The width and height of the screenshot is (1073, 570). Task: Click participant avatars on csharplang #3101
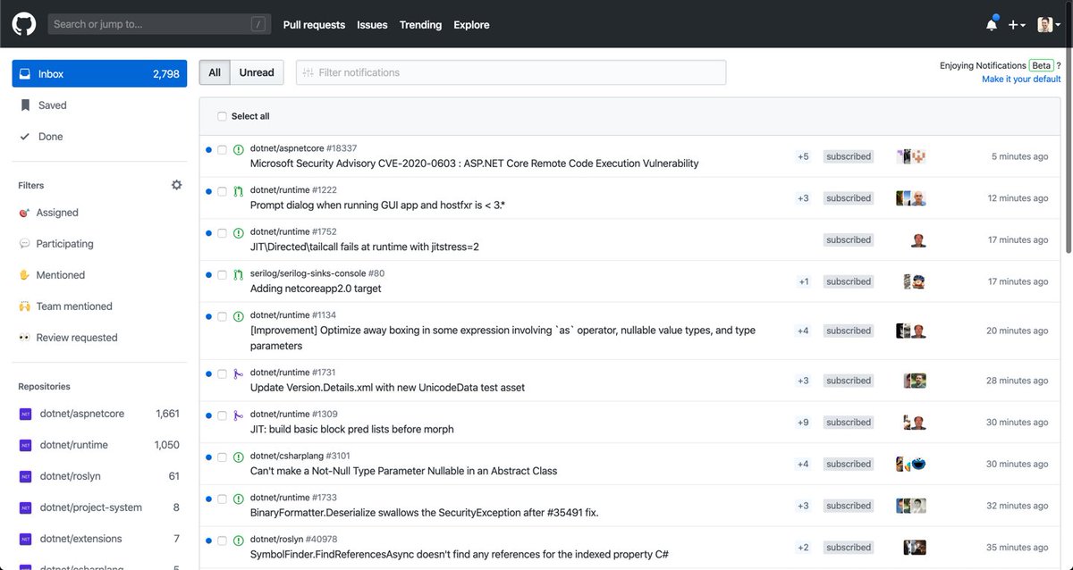pos(911,464)
